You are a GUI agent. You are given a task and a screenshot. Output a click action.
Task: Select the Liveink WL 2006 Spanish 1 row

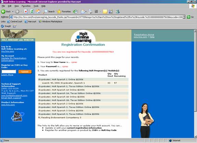pos(83,83)
